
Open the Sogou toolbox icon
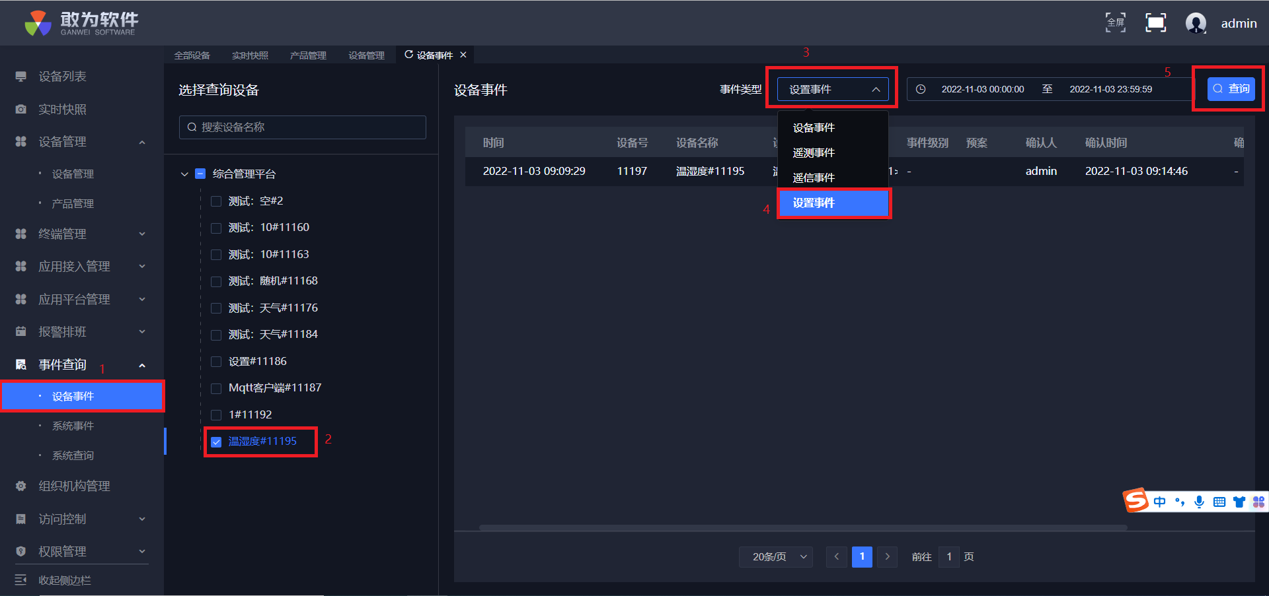[1258, 502]
